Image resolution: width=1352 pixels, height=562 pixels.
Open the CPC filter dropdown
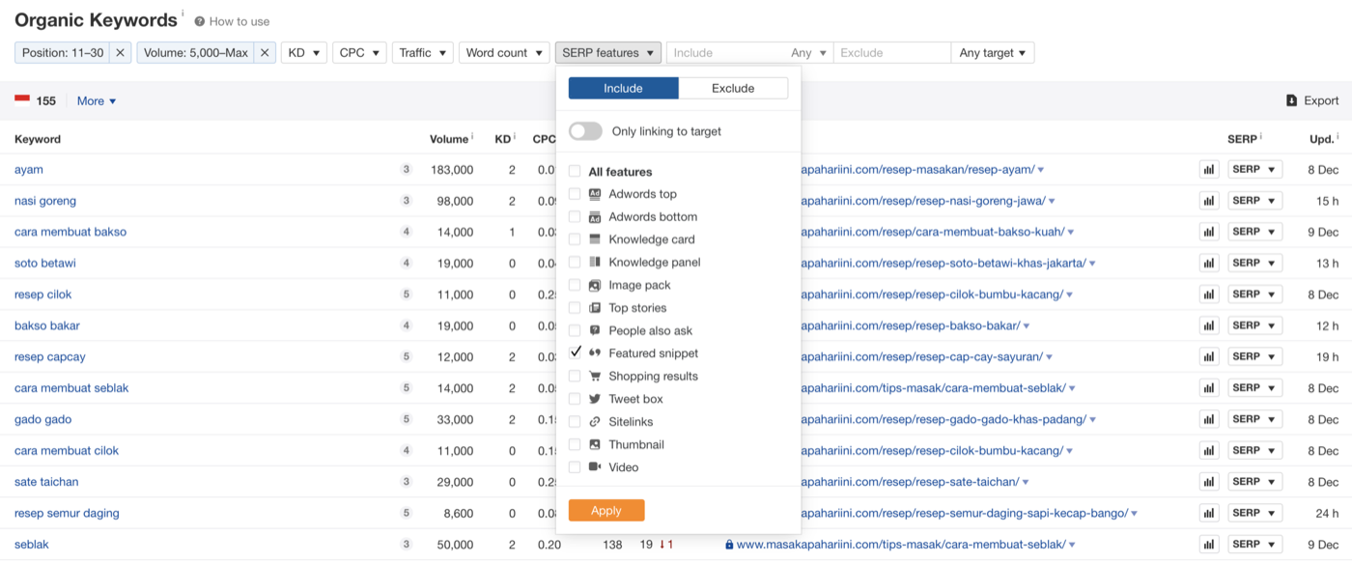tap(360, 53)
